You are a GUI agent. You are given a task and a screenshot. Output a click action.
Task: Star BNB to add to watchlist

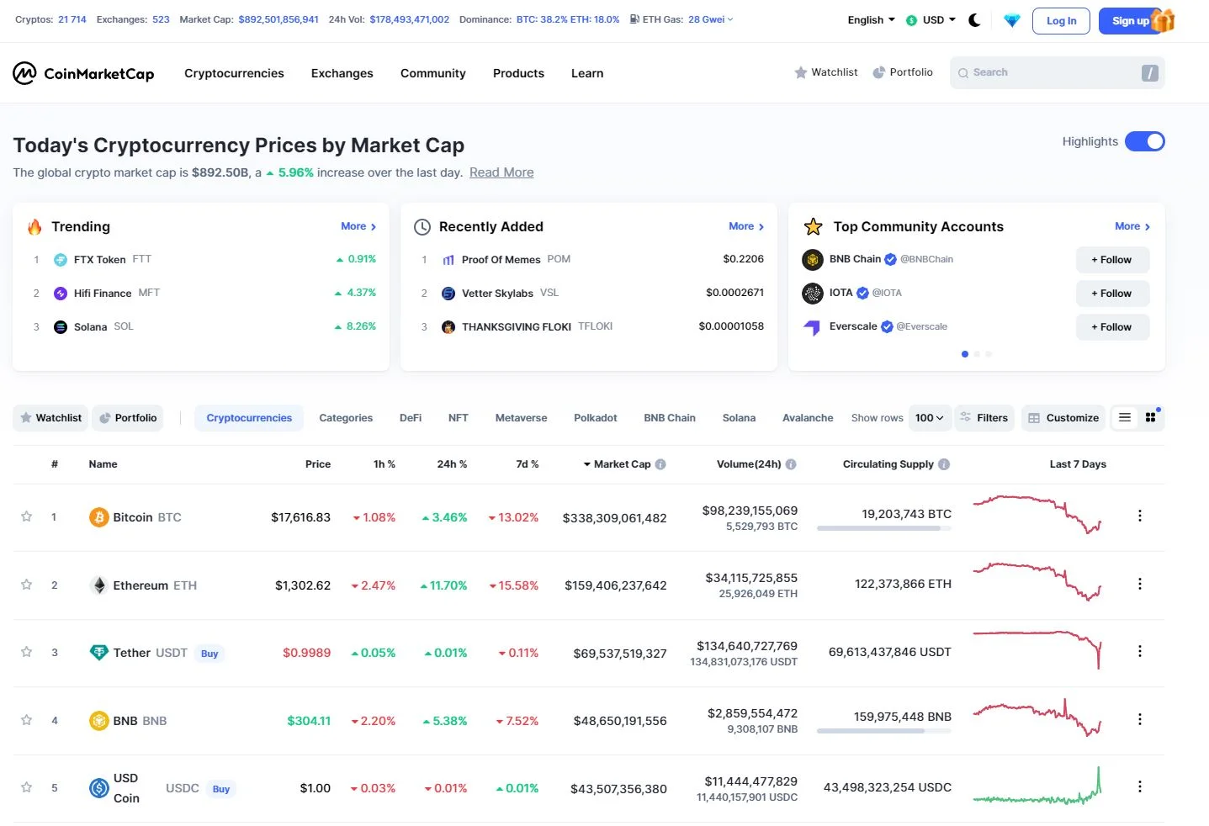pyautogui.click(x=27, y=720)
